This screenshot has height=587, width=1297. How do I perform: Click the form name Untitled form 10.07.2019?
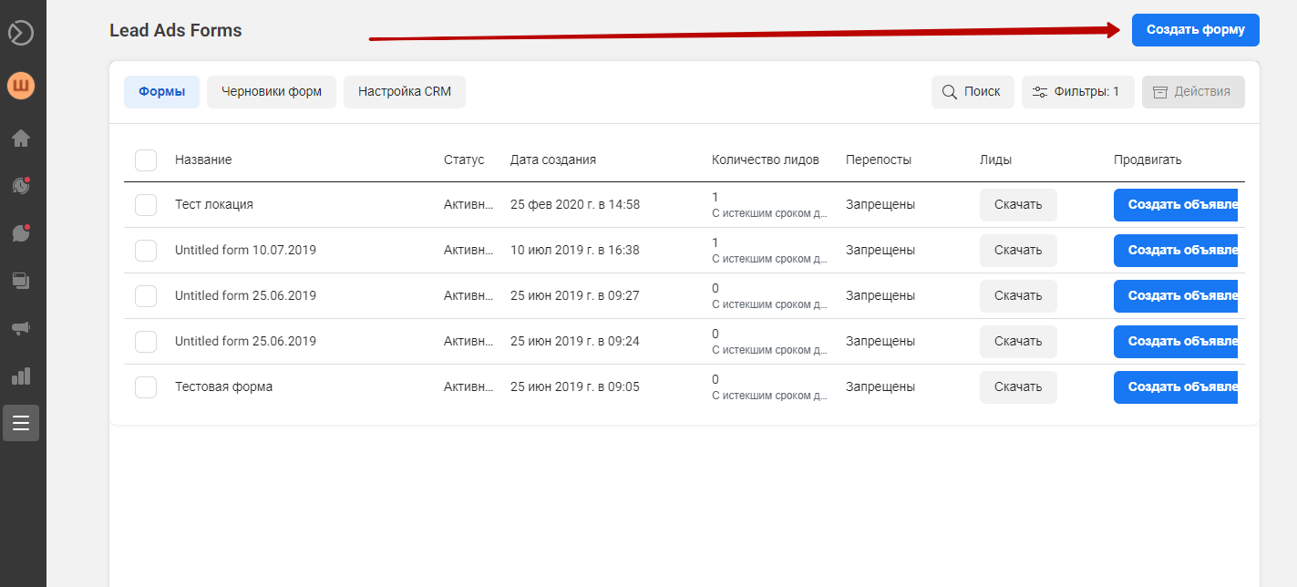pos(246,251)
